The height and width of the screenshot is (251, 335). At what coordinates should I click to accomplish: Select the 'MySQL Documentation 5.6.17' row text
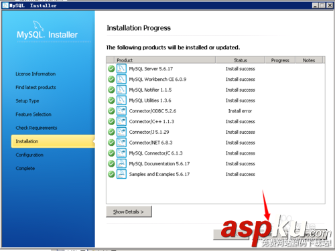pyautogui.click(x=159, y=164)
